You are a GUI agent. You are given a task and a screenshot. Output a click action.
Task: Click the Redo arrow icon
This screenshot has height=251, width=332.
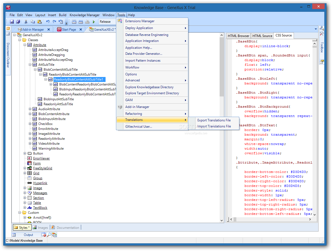(x=54, y=22)
